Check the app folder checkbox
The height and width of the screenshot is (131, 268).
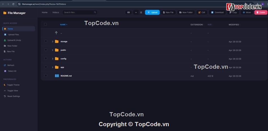click(46, 67)
